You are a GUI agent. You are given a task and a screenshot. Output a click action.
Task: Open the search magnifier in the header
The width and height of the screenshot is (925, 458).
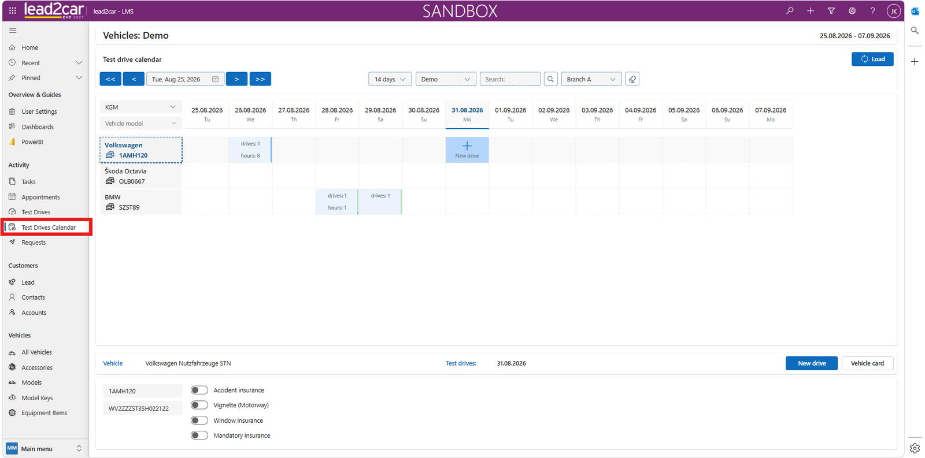(790, 10)
